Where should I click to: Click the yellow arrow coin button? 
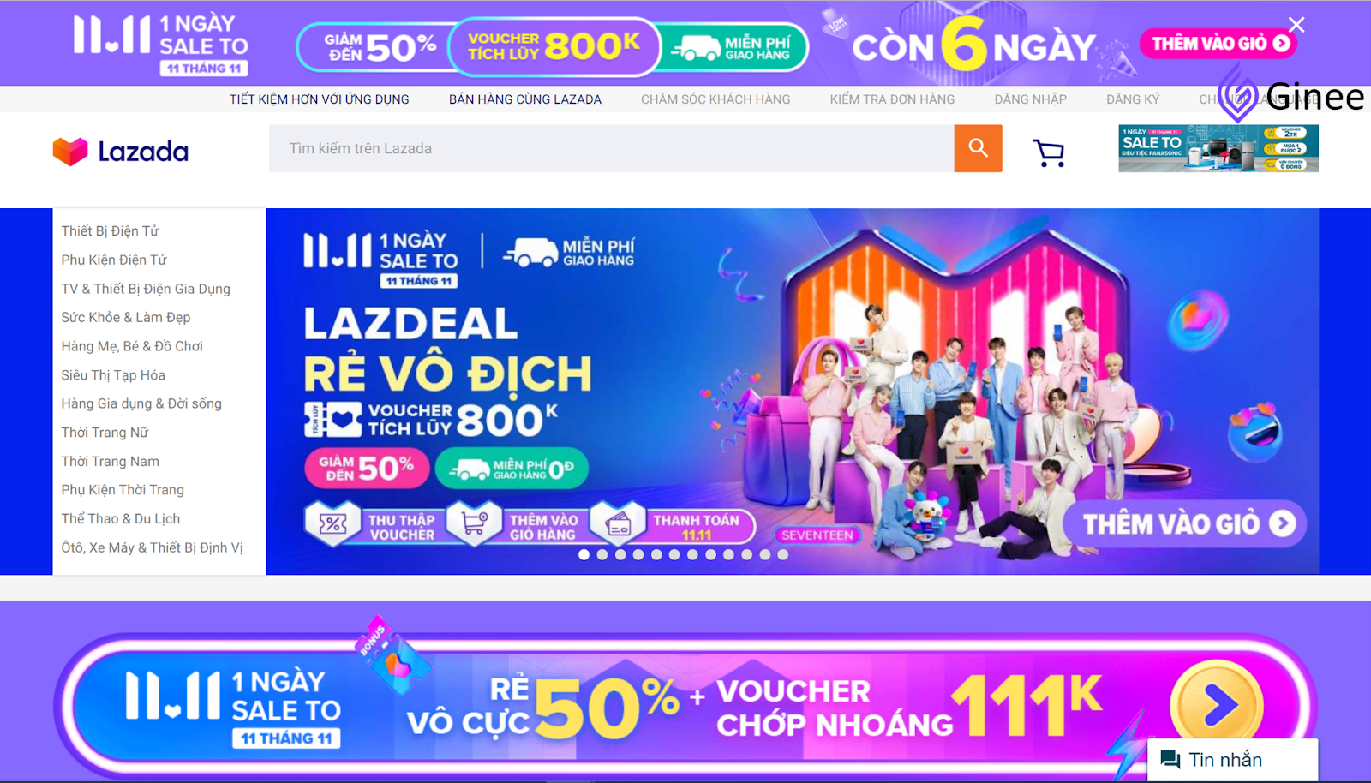coord(1217,706)
